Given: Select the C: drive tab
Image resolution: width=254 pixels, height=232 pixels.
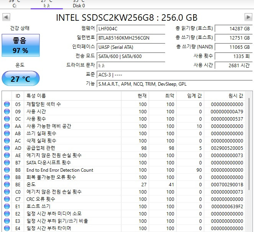Looking at the screenshot, I should coord(15,4).
